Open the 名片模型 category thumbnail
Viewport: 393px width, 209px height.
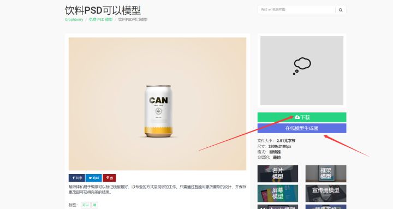coord(278,174)
